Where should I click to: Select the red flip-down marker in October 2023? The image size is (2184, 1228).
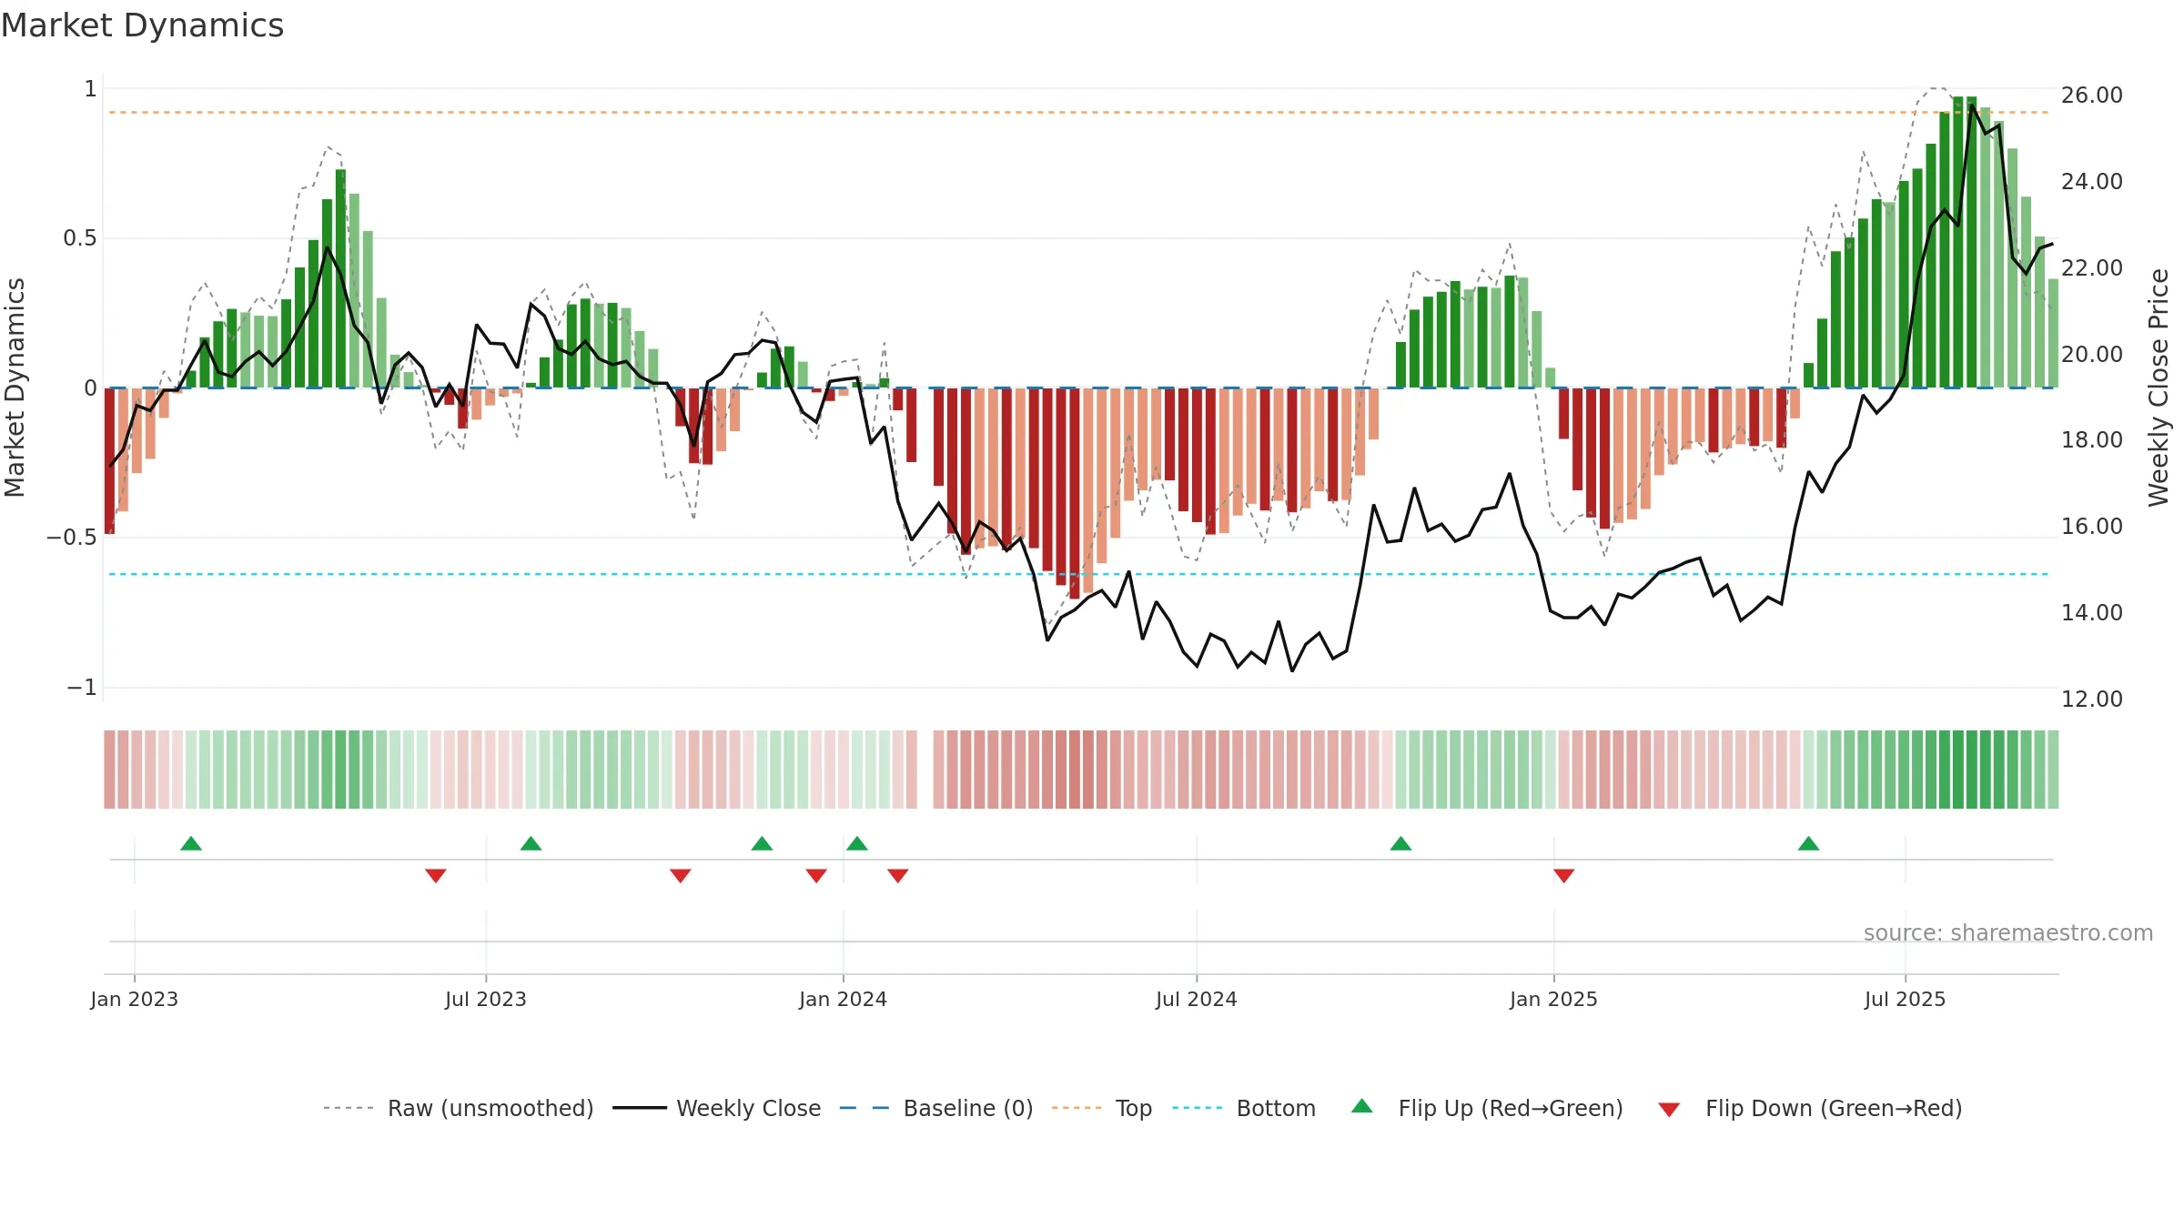tap(681, 876)
